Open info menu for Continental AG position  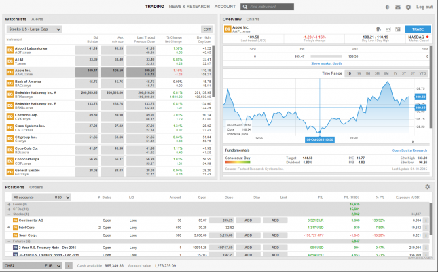click(x=426, y=220)
